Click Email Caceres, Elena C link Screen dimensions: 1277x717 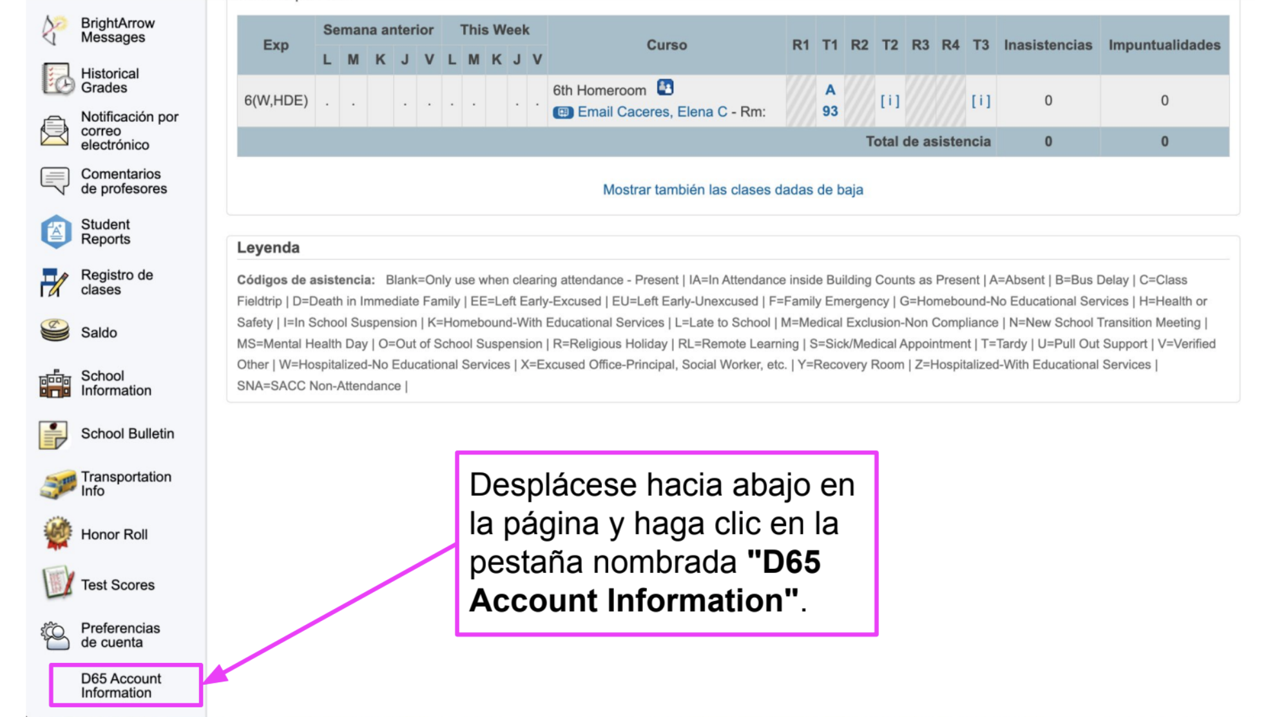[652, 112]
